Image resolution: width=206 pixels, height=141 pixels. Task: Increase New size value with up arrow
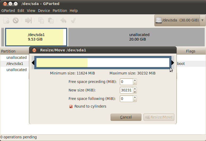(135, 89)
